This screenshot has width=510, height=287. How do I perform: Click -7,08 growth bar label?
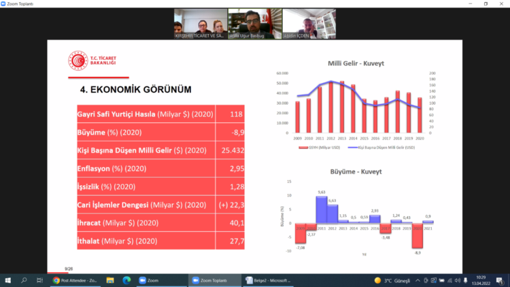tap(300, 248)
